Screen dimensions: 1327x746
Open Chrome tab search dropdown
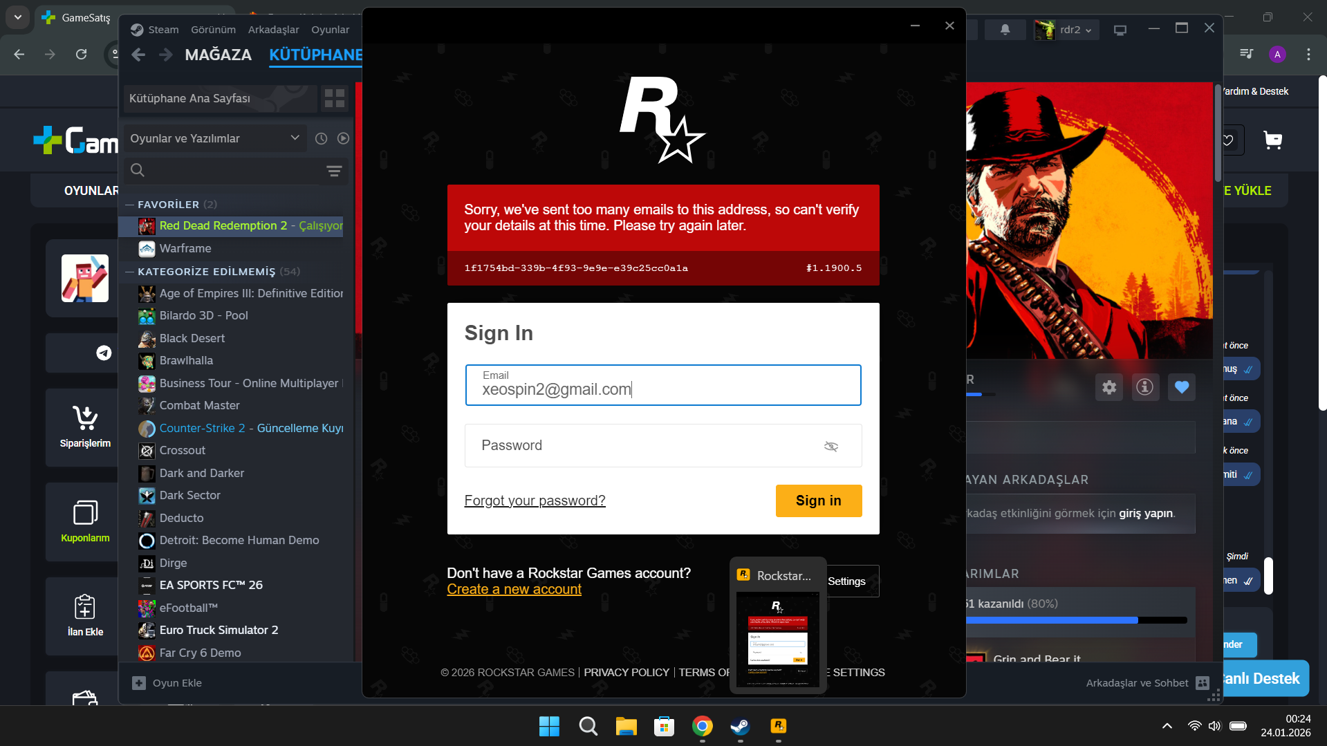click(x=17, y=17)
